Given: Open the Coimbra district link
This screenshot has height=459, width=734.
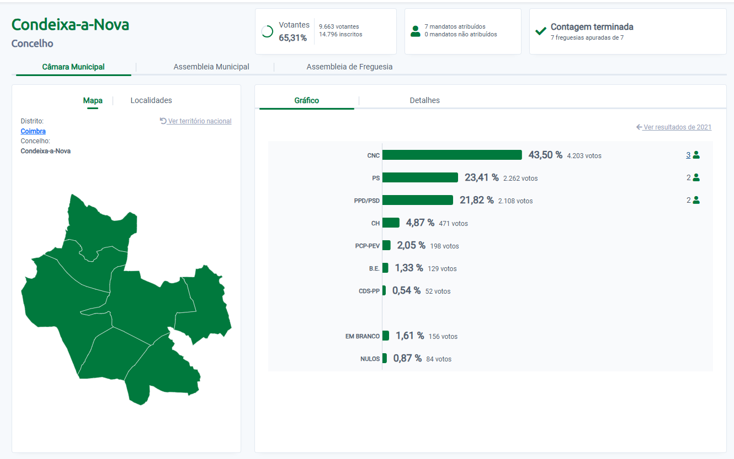Looking at the screenshot, I should point(33,131).
